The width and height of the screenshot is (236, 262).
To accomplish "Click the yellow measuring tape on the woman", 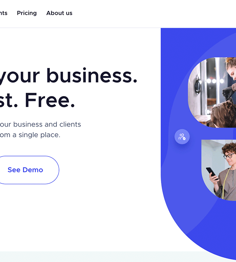I will (x=225, y=184).
